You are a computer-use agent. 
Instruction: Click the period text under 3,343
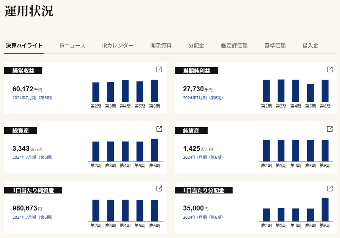click(x=33, y=157)
